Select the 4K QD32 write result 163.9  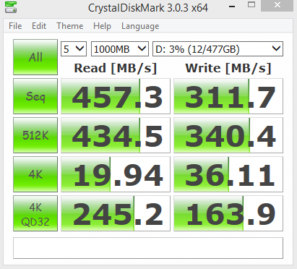point(228,213)
